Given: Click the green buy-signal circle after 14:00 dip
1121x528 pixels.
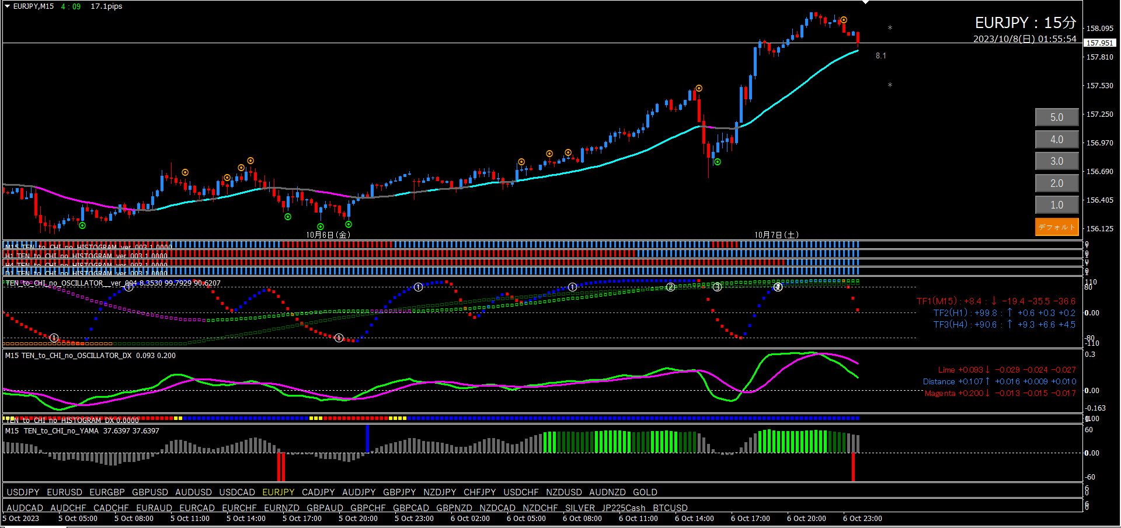Looking at the screenshot, I should [718, 162].
